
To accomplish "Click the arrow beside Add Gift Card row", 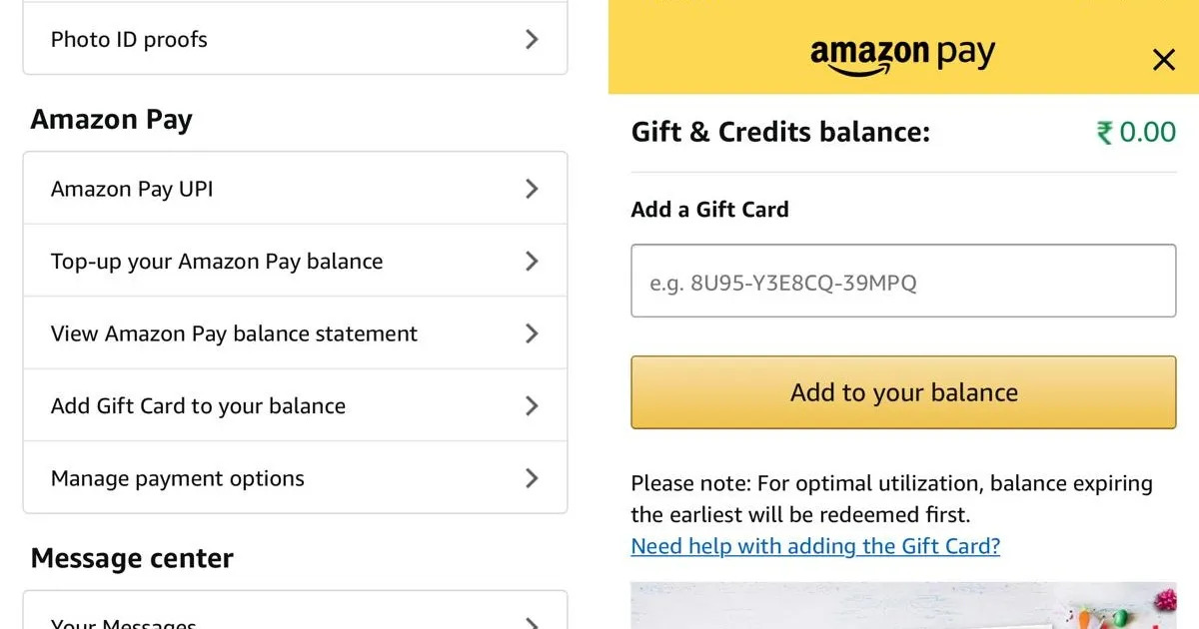I will [532, 406].
